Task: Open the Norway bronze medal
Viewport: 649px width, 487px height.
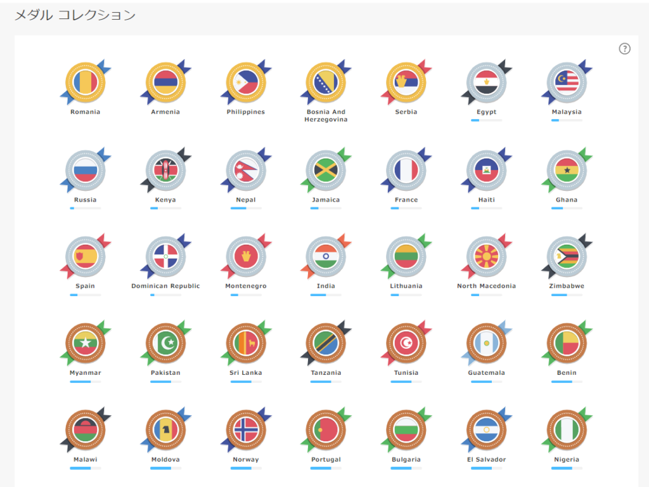Action: coord(246,430)
